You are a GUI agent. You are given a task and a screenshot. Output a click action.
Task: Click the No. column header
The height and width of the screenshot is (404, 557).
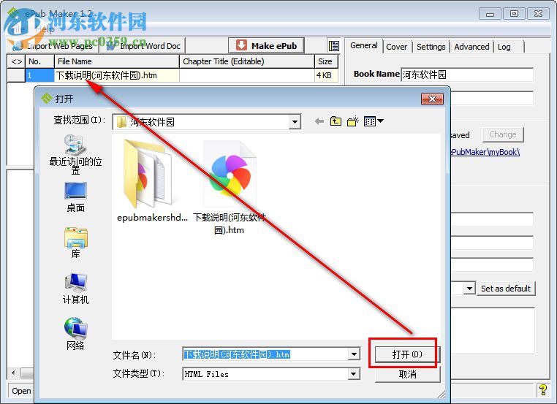pyautogui.click(x=39, y=61)
